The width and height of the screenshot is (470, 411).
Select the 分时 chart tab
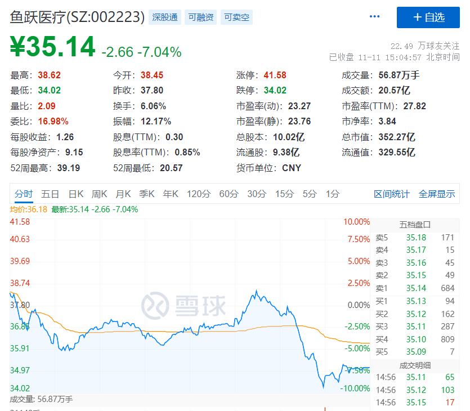[x=24, y=194]
